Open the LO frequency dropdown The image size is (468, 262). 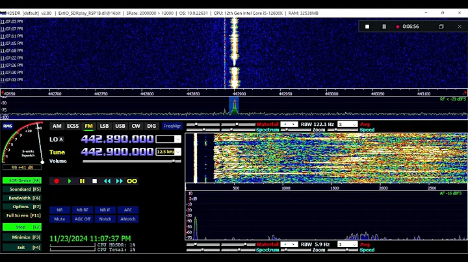pos(177,139)
